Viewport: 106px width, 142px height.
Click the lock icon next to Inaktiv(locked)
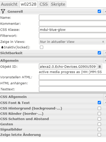click(x=2, y=47)
